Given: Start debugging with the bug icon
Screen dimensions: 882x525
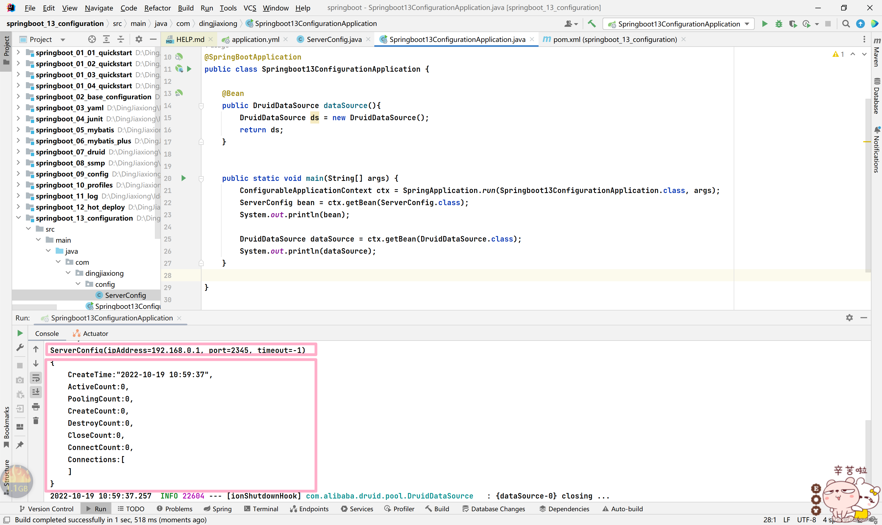Looking at the screenshot, I should (779, 24).
